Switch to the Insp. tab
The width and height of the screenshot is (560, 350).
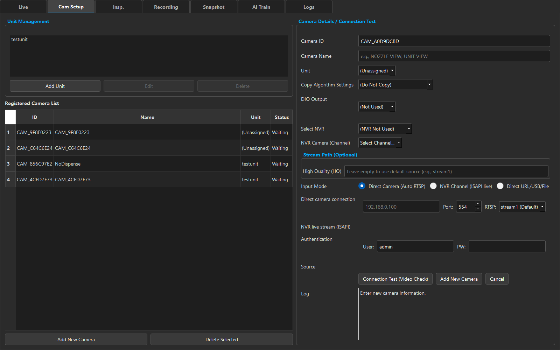pyautogui.click(x=118, y=7)
